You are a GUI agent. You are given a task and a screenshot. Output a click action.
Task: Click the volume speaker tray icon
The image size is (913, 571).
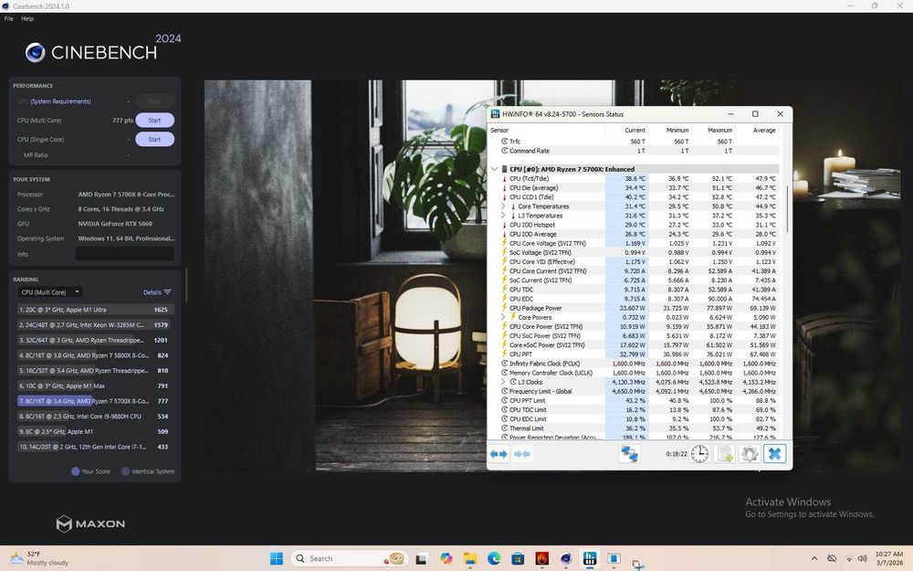coord(863,559)
